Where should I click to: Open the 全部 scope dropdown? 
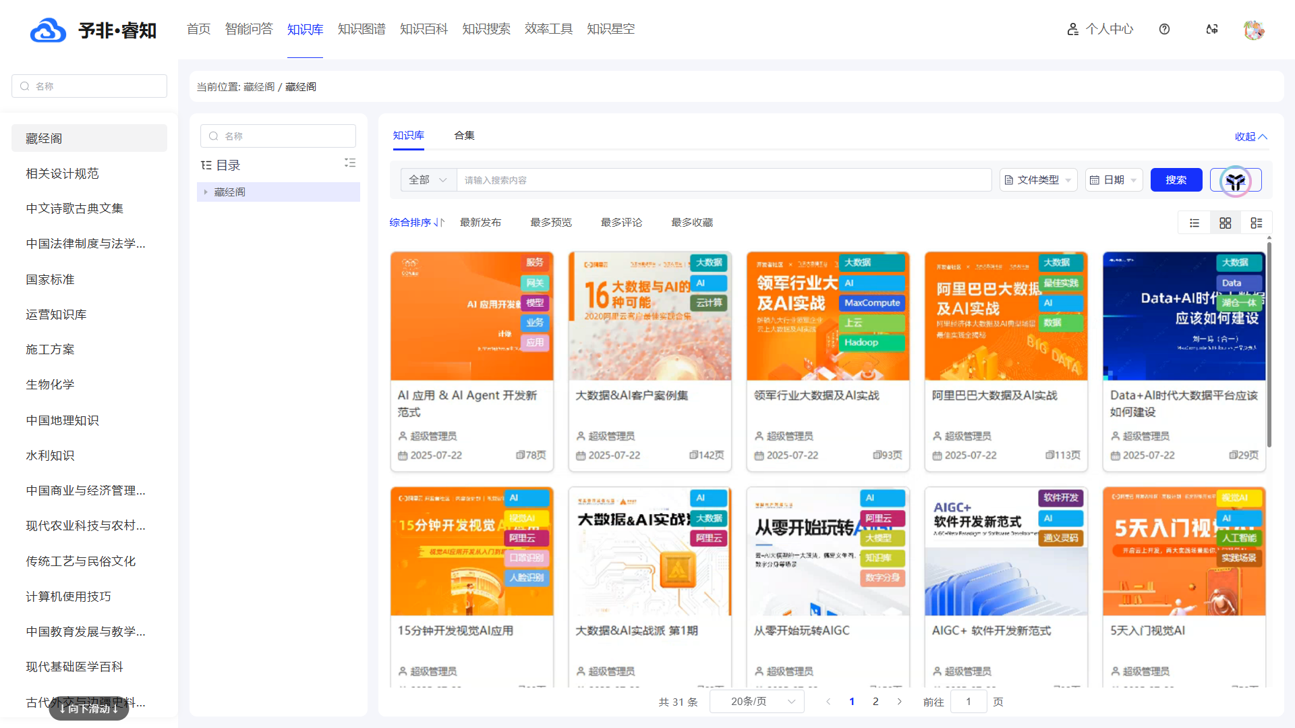(428, 180)
